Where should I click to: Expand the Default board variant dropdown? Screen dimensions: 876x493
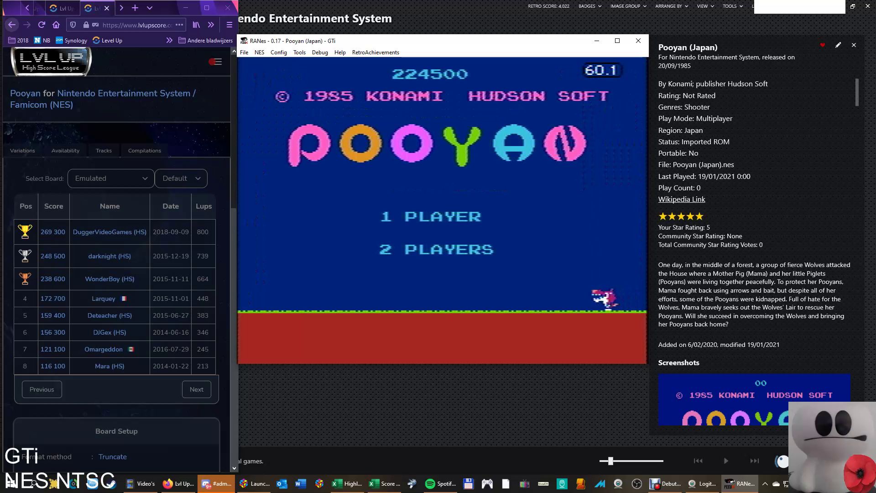[x=181, y=178]
